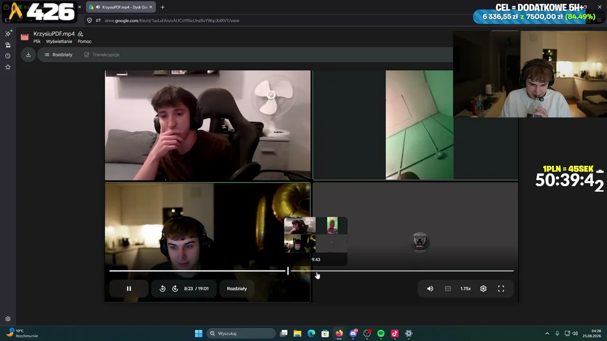
Task: Switch to Firefox on the taskbar
Action: click(x=339, y=333)
